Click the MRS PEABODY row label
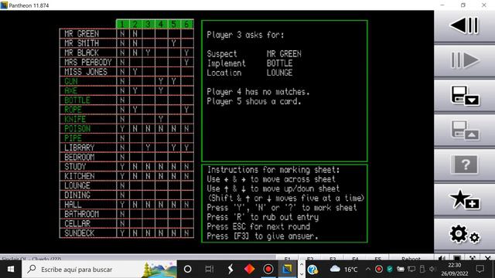This screenshot has height=278, width=495. point(88,62)
